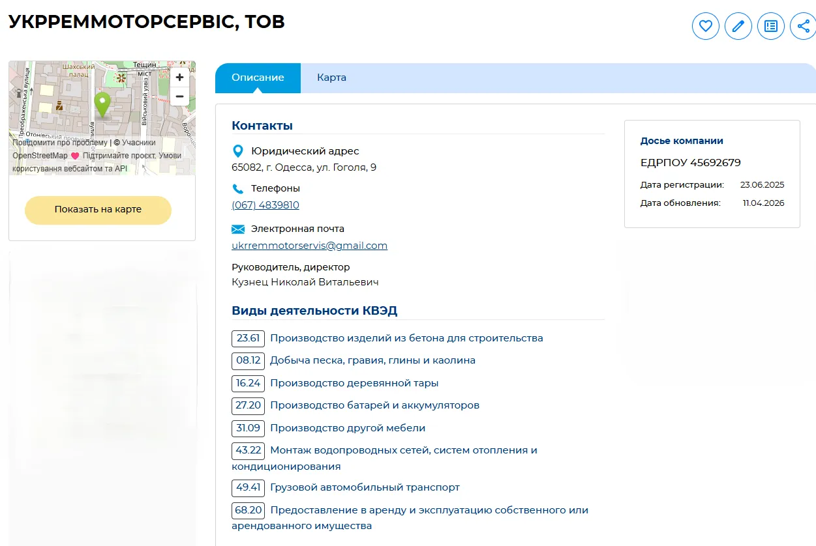Click the email envelope icon
The image size is (816, 546).
point(238,229)
